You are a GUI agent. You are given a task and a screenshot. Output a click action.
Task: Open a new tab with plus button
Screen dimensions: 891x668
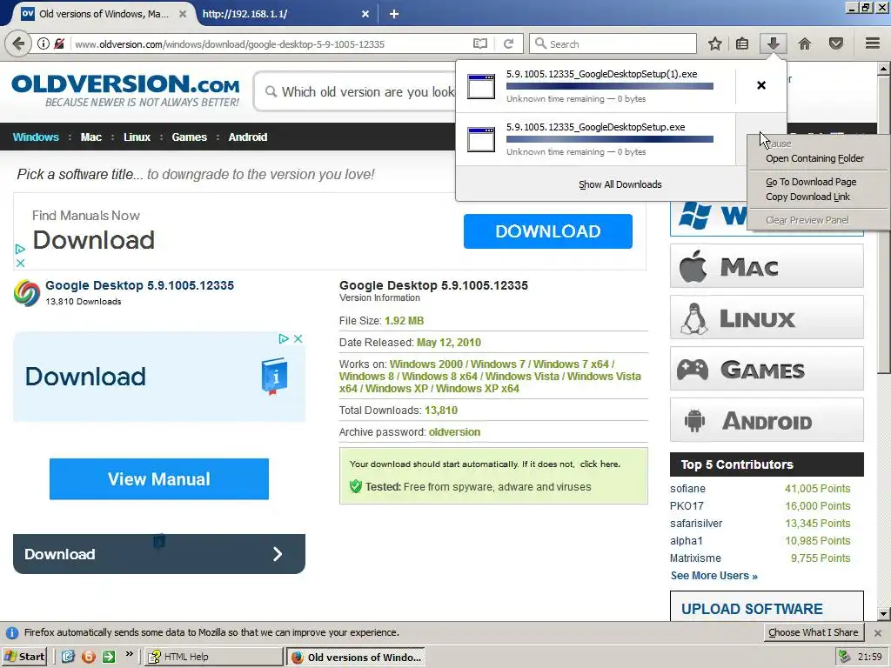tap(394, 14)
